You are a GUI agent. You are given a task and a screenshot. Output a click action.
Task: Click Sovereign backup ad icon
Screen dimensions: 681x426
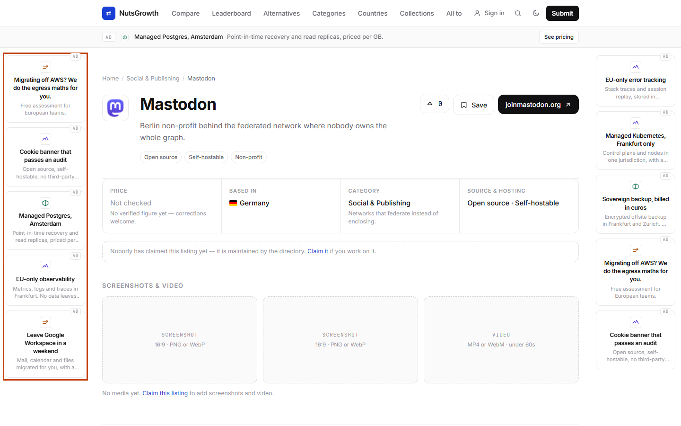636,186
